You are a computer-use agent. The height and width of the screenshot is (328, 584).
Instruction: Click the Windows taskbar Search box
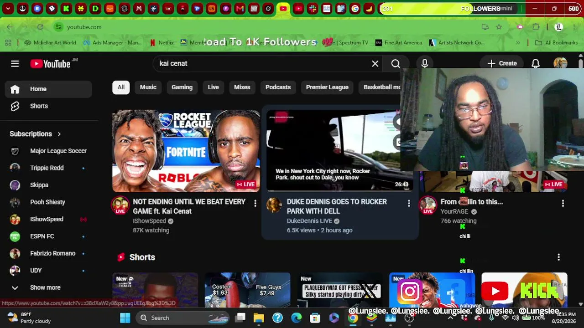[183, 318]
